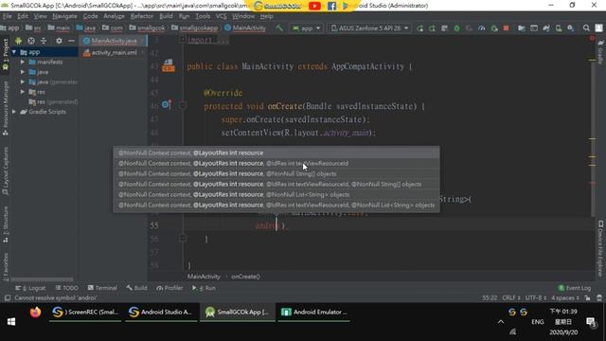Hide the Project panel minus icon
The width and height of the screenshot is (606, 341).
71,41
